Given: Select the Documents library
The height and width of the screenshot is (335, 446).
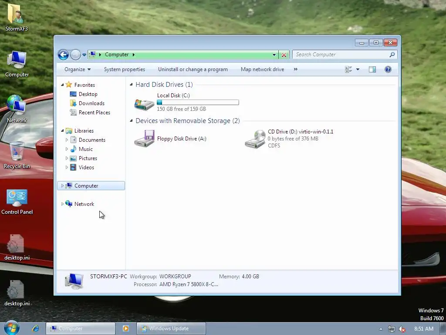Looking at the screenshot, I should [92, 140].
